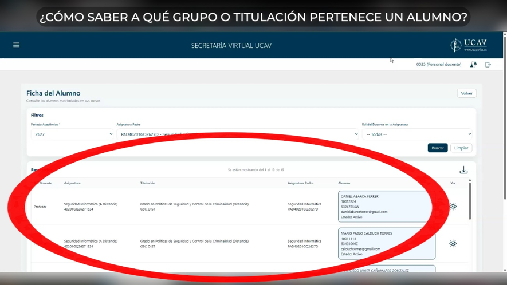This screenshot has height=285, width=507.
Task: Open the Periodo Académico dropdown showing 2627
Action: coord(72,134)
